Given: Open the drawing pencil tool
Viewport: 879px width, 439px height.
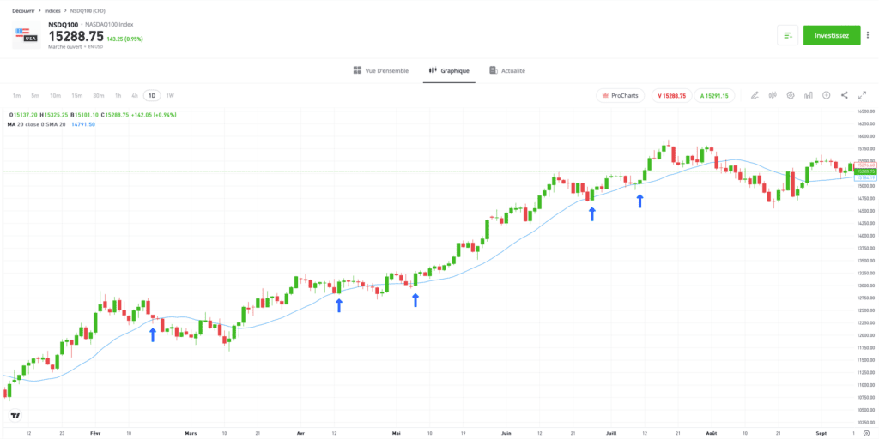Looking at the screenshot, I should coord(755,95).
